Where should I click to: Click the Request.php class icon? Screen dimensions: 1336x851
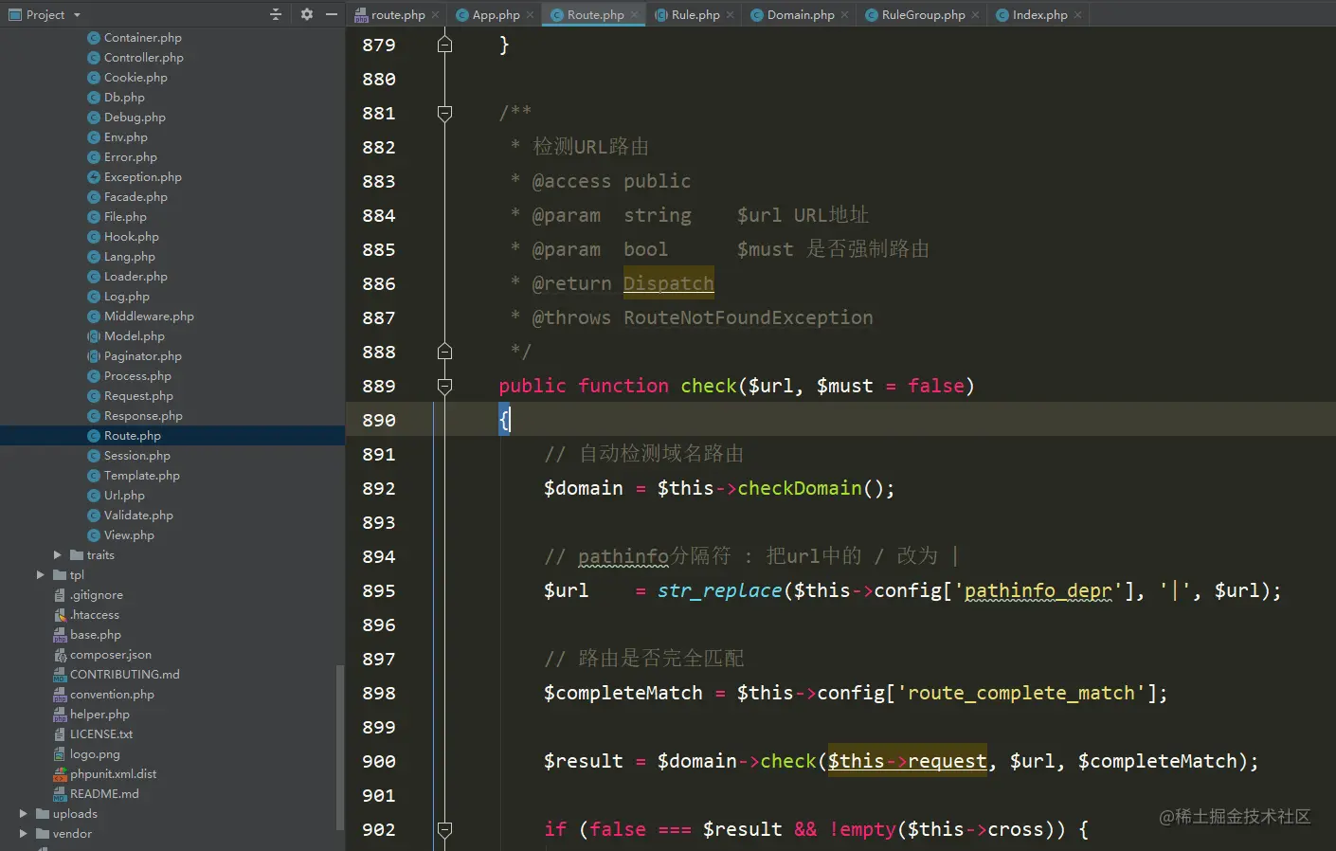click(94, 396)
